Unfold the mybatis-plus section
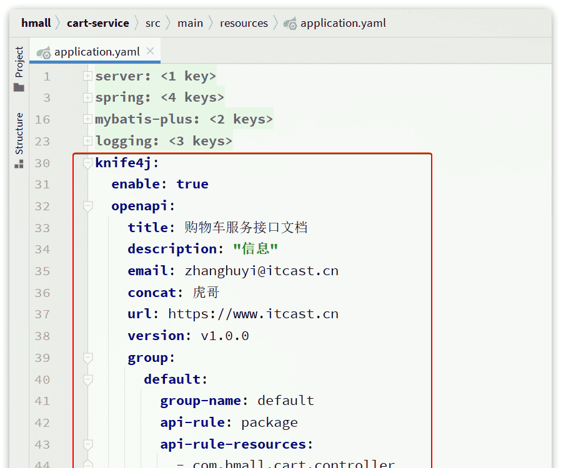Image resolution: width=561 pixels, height=468 pixels. coord(88,120)
